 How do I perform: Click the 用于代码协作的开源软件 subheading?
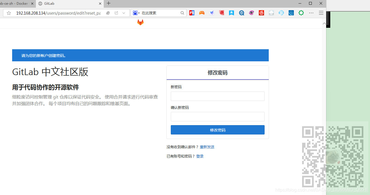[46, 87]
